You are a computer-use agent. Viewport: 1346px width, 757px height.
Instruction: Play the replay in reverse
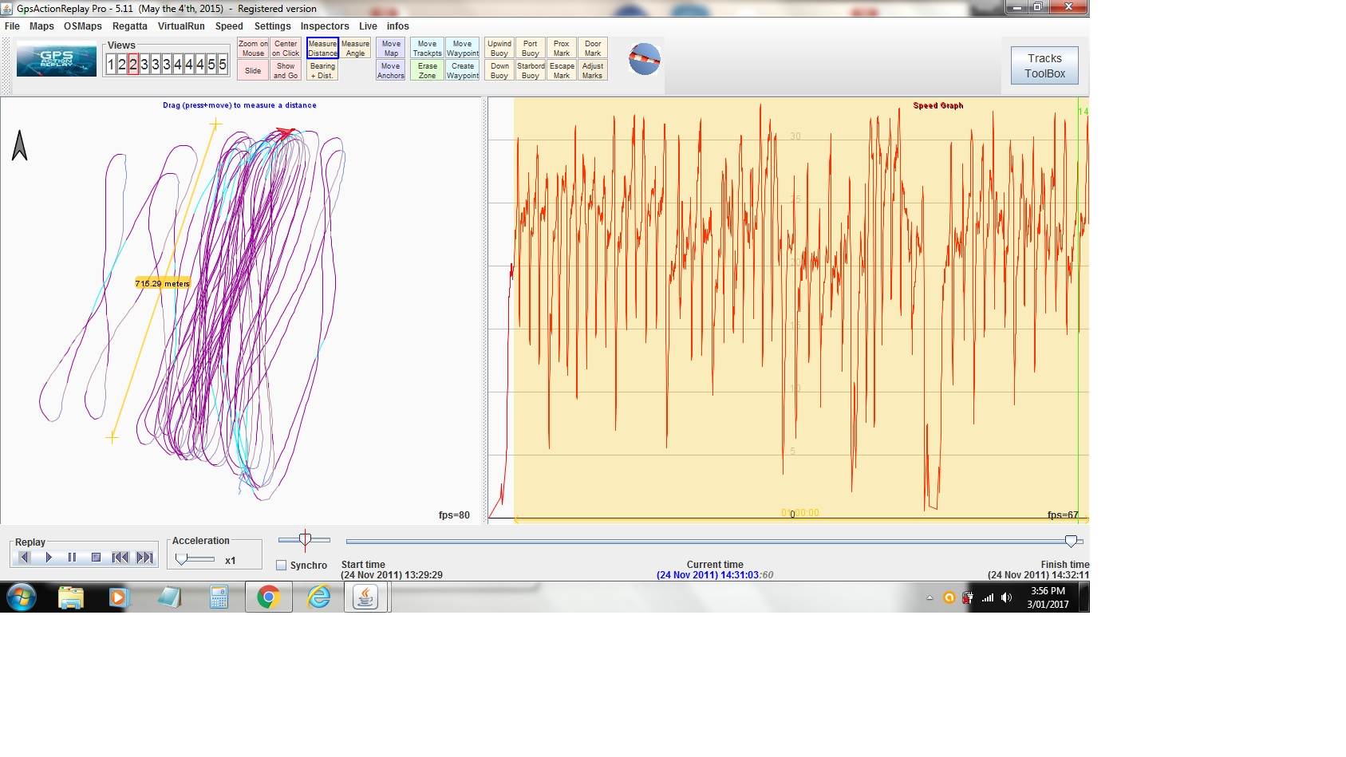click(24, 558)
